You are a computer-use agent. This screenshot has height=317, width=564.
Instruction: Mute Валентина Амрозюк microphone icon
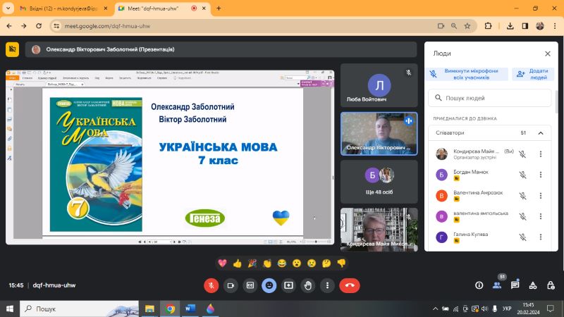(522, 196)
